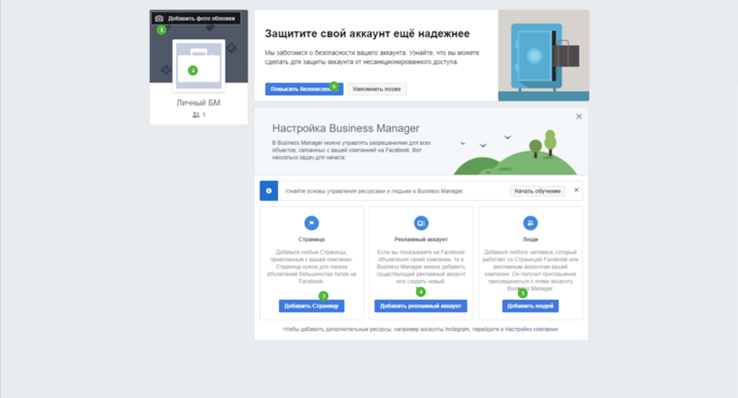Click the blue info icon in training banner
Viewport: 738px width, 398px height.
(269, 191)
